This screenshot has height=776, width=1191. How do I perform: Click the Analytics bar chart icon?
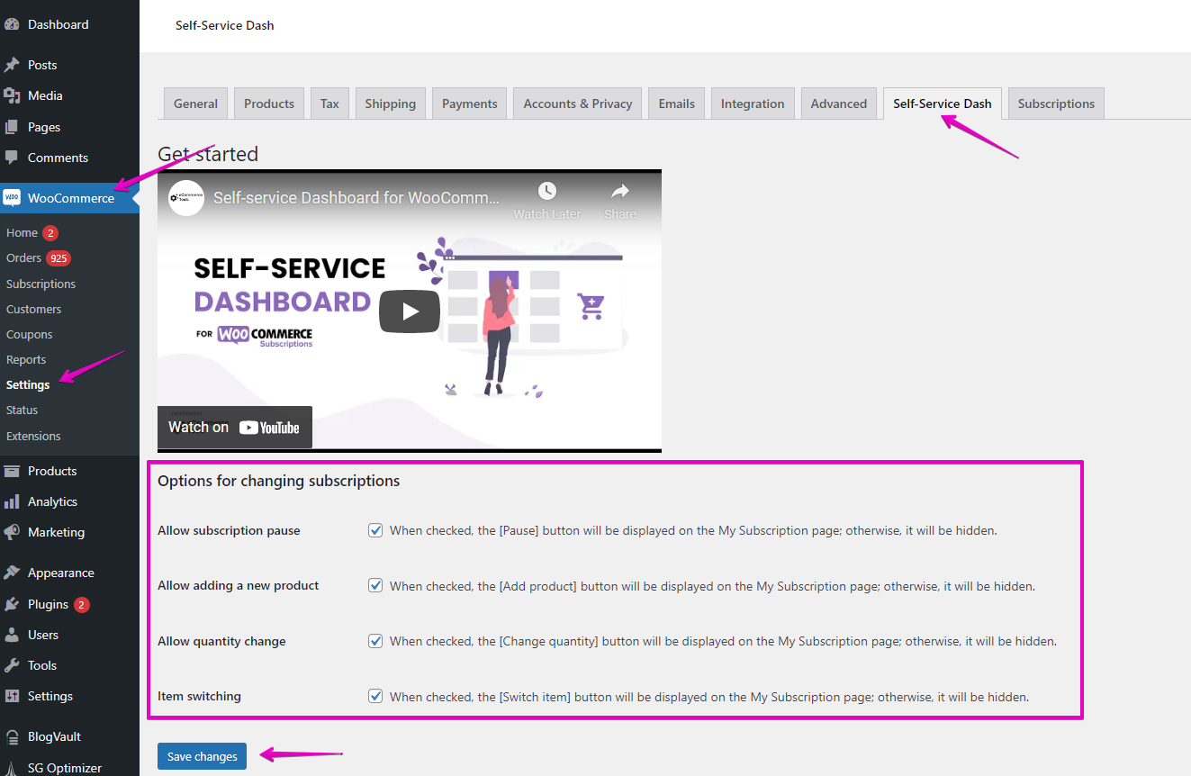pos(12,501)
